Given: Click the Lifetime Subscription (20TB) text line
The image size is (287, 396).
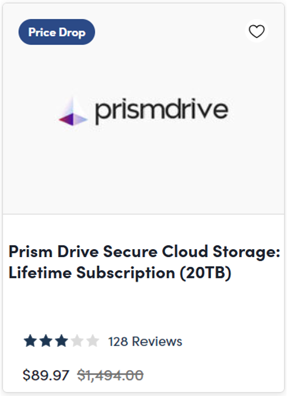Looking at the screenshot, I should [120, 273].
